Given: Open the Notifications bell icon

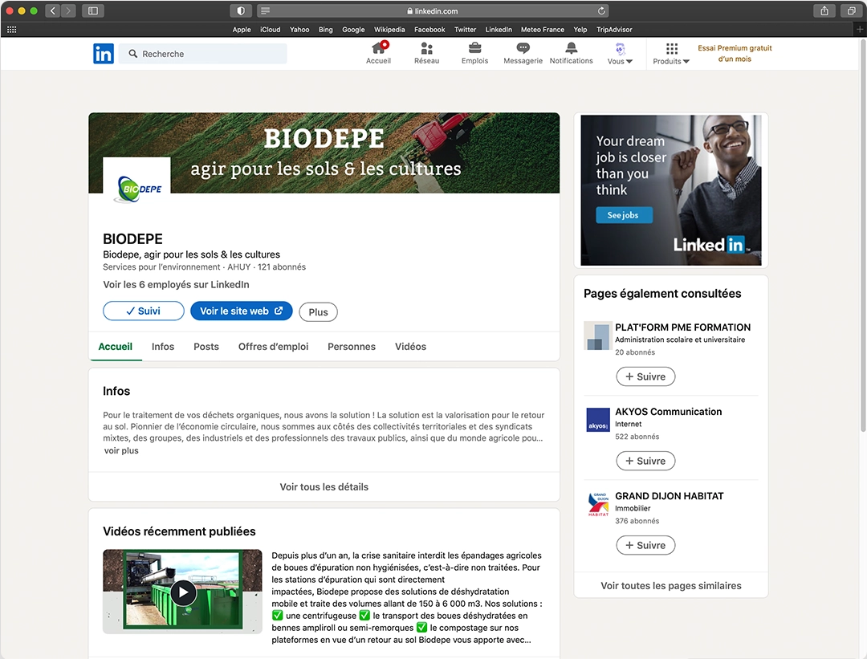Looking at the screenshot, I should pos(572,53).
